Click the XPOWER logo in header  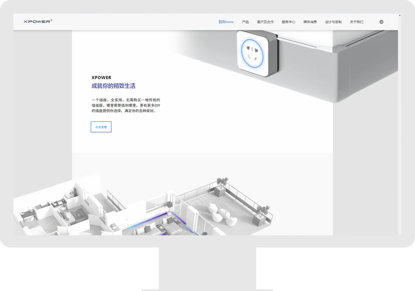(38, 21)
